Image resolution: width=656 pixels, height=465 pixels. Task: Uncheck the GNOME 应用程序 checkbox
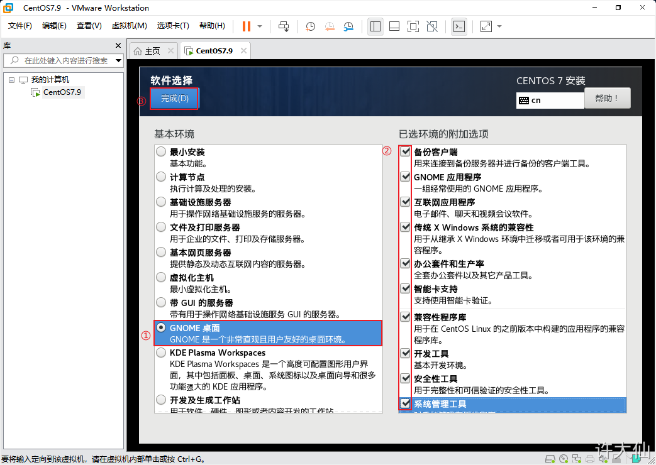point(405,177)
